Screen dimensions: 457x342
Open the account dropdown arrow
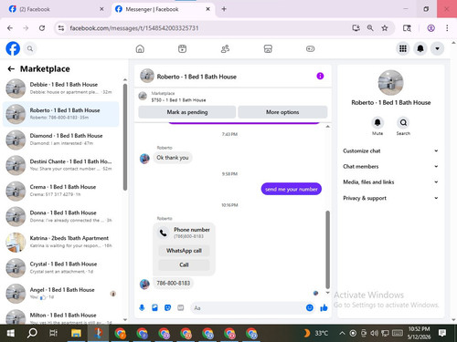coord(437,48)
